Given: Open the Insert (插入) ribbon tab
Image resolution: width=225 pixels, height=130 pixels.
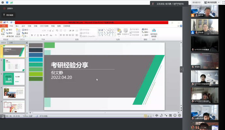Looking at the screenshot, I should click(x=17, y=26).
